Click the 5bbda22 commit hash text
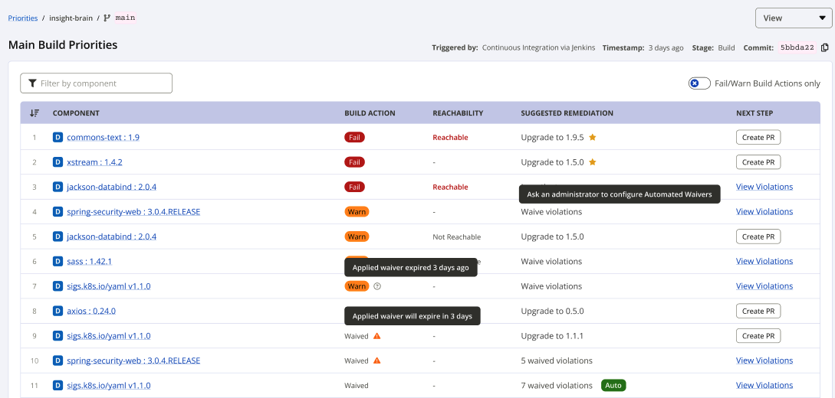 click(797, 47)
